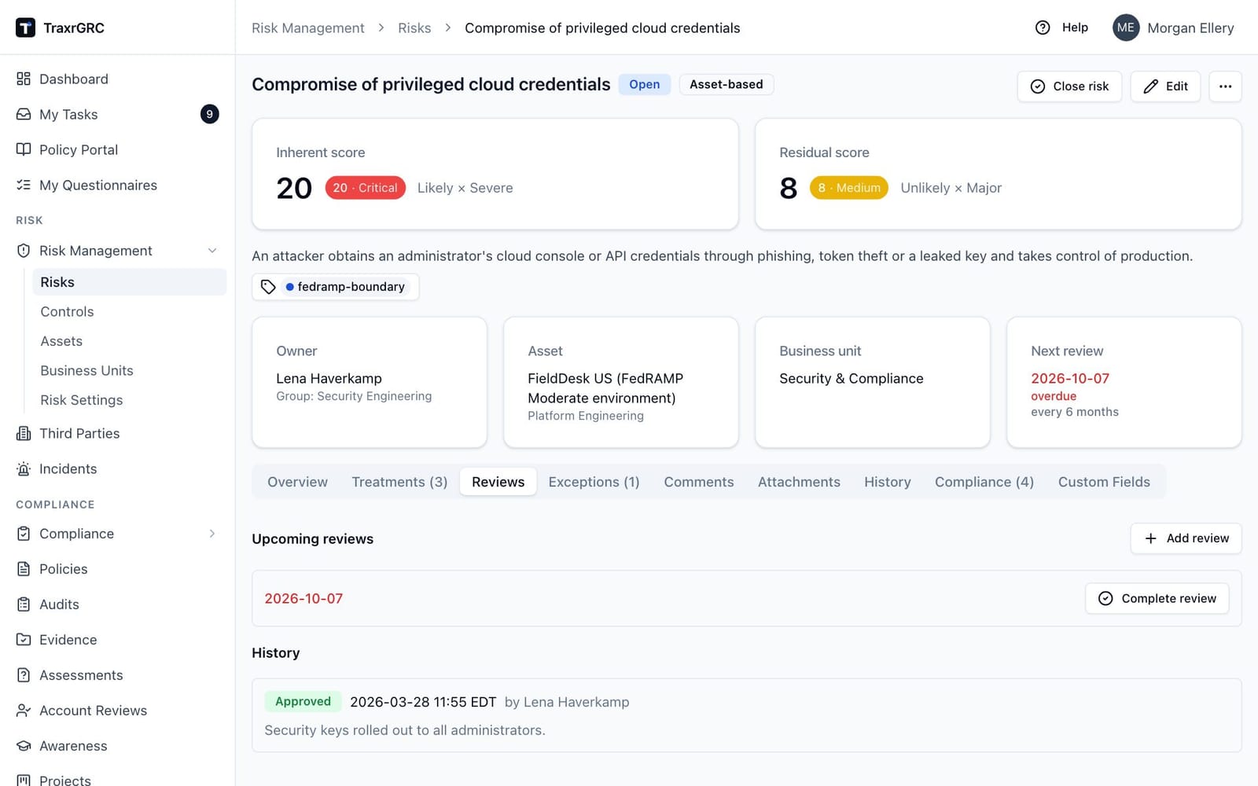Click the 8 · Medium score pill
The image size is (1258, 786).
coord(849,188)
